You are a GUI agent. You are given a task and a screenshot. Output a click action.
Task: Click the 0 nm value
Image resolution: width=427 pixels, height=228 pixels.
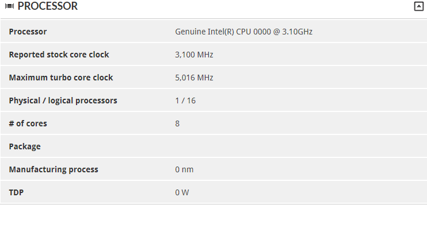click(x=184, y=169)
